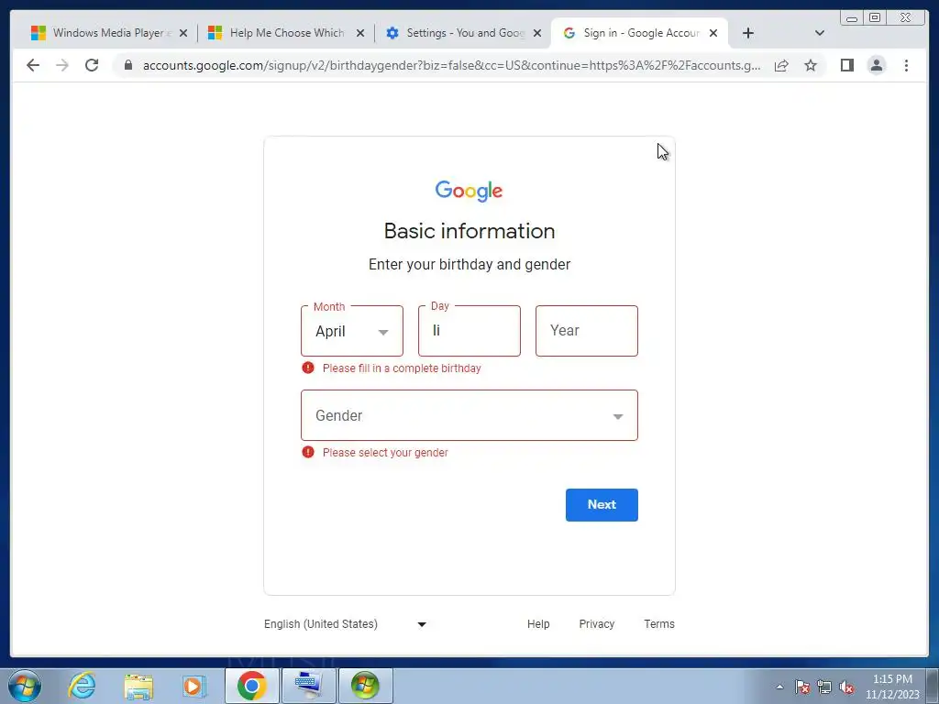Switch to the Windows Media Player tab
The image size is (939, 704).
(x=110, y=33)
